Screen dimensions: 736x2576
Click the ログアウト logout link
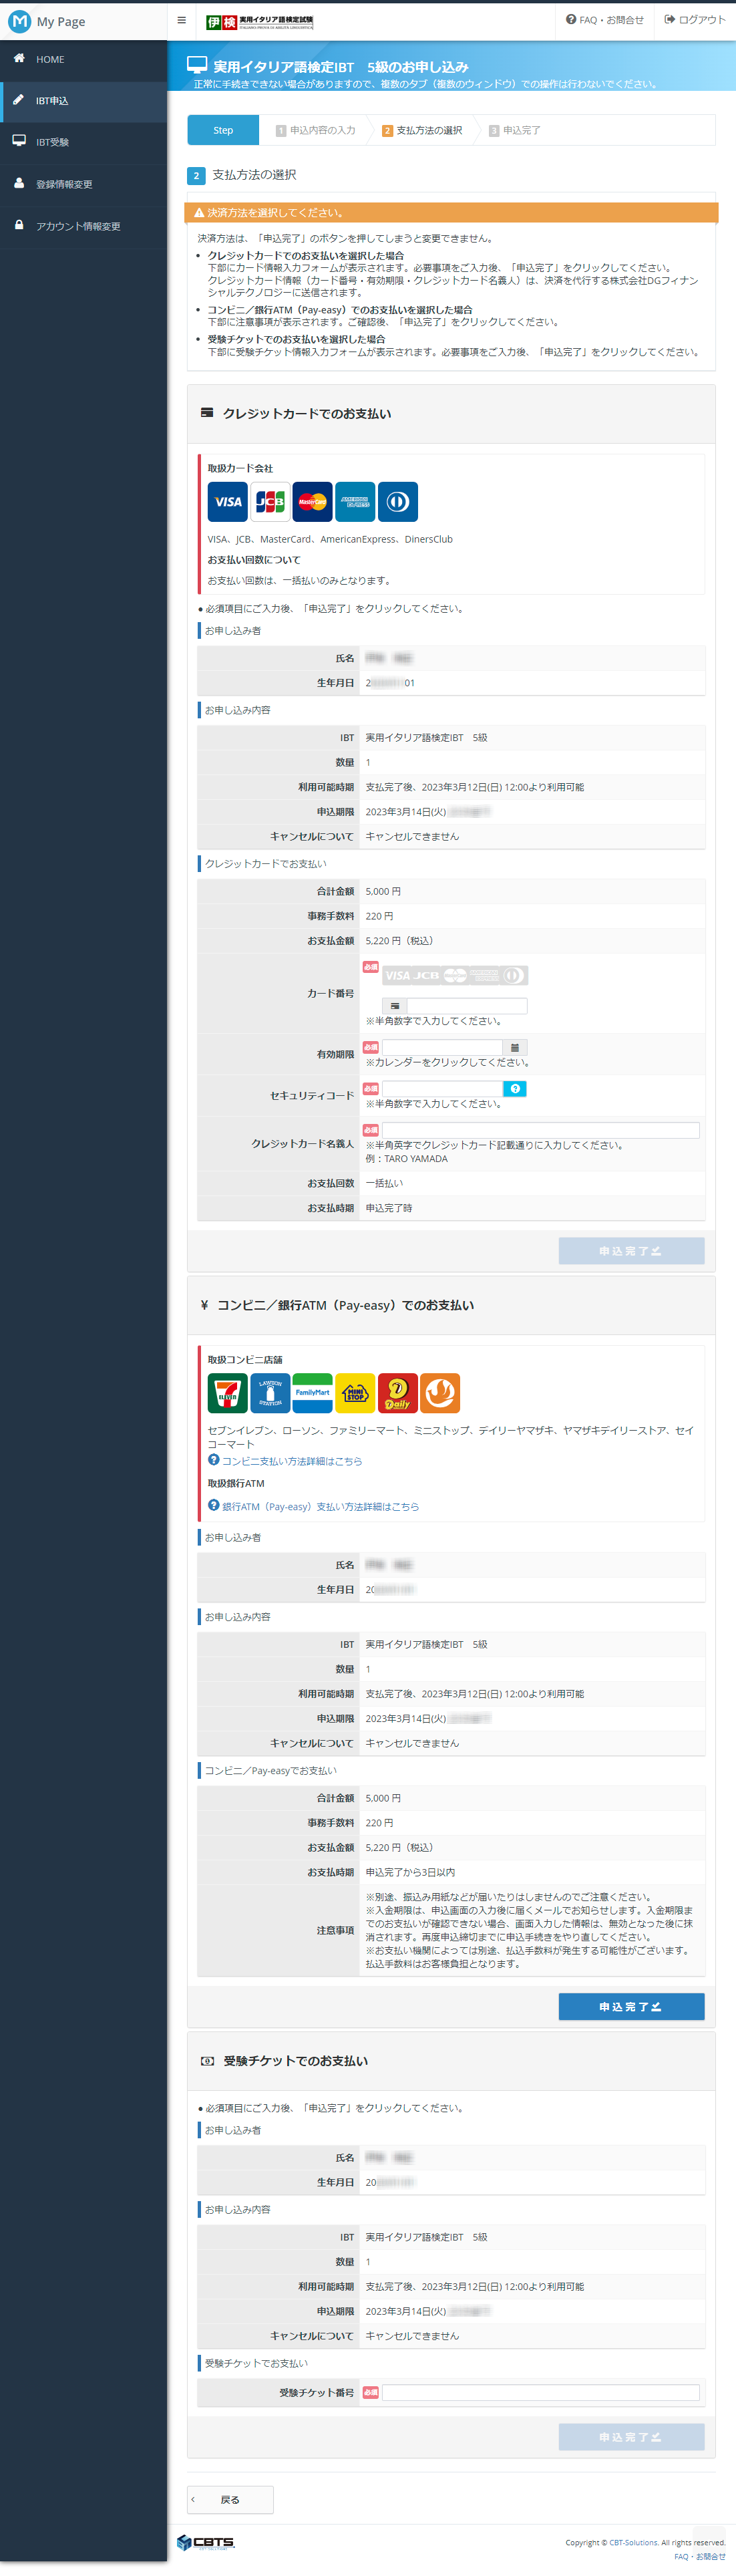(695, 20)
